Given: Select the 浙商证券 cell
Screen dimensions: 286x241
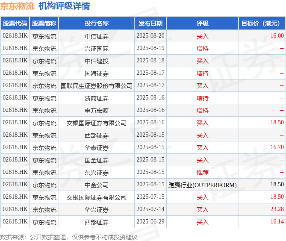Looking at the screenshot, I should click(x=97, y=98).
